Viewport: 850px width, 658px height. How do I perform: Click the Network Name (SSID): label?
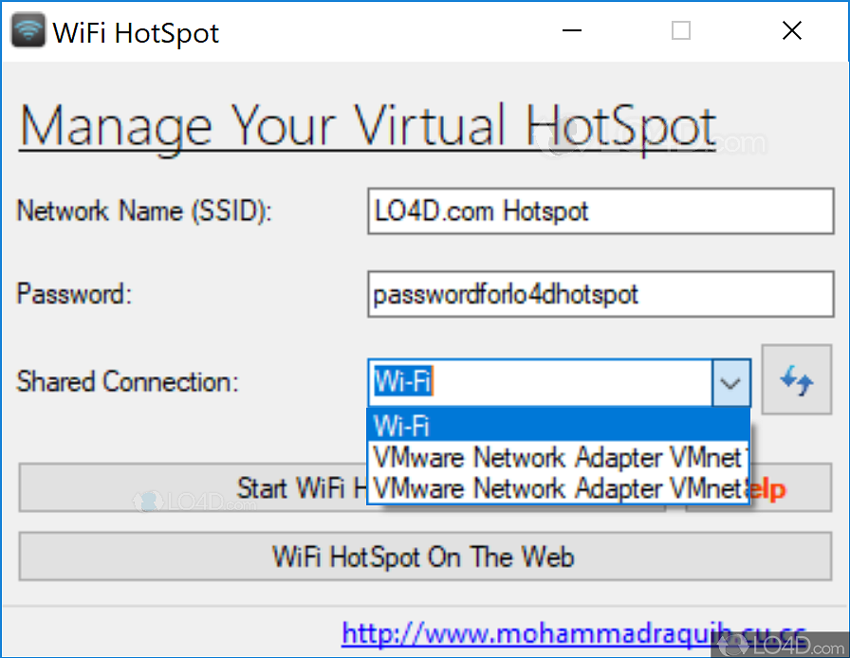point(143,210)
